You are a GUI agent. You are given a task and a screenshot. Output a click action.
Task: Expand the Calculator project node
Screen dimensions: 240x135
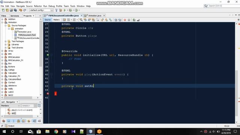point(2,73)
